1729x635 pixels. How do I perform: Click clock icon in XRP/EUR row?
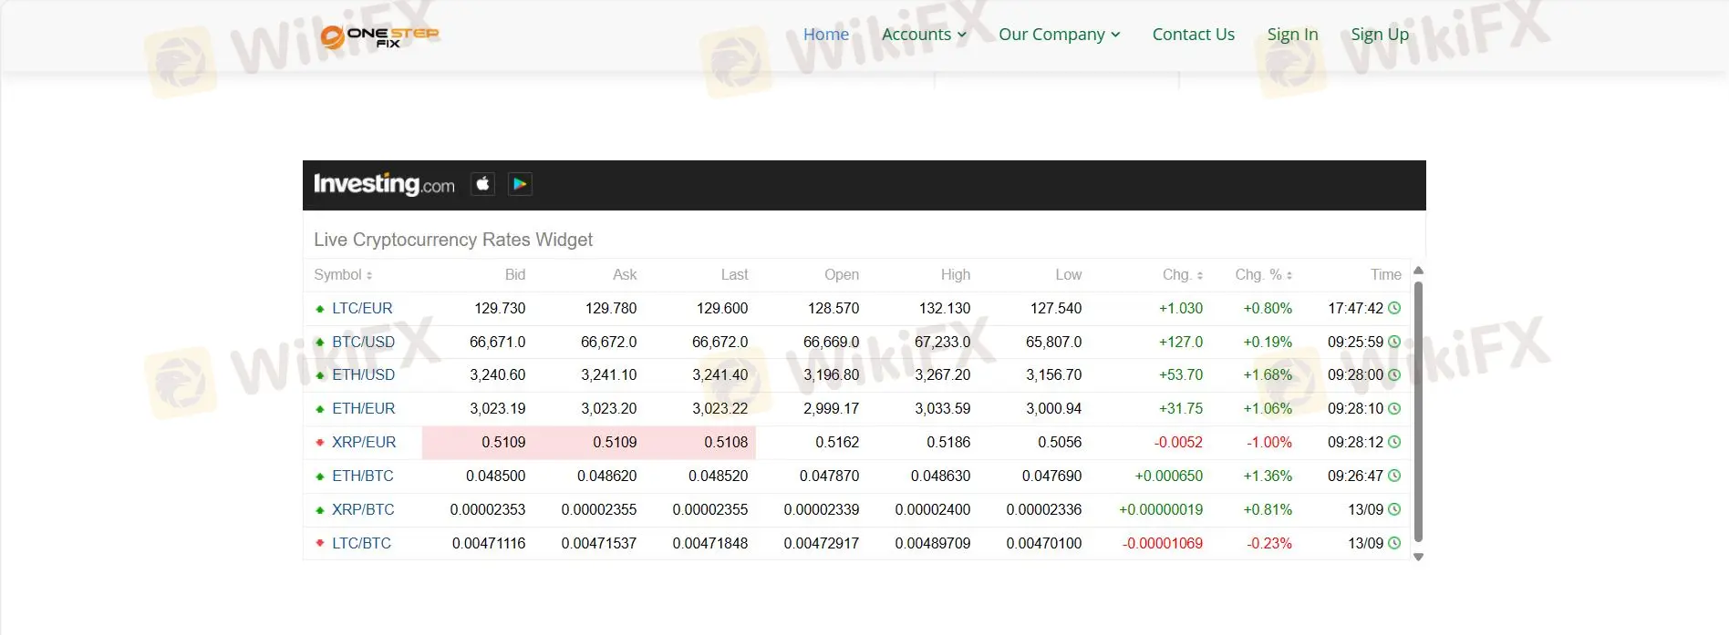(1393, 443)
